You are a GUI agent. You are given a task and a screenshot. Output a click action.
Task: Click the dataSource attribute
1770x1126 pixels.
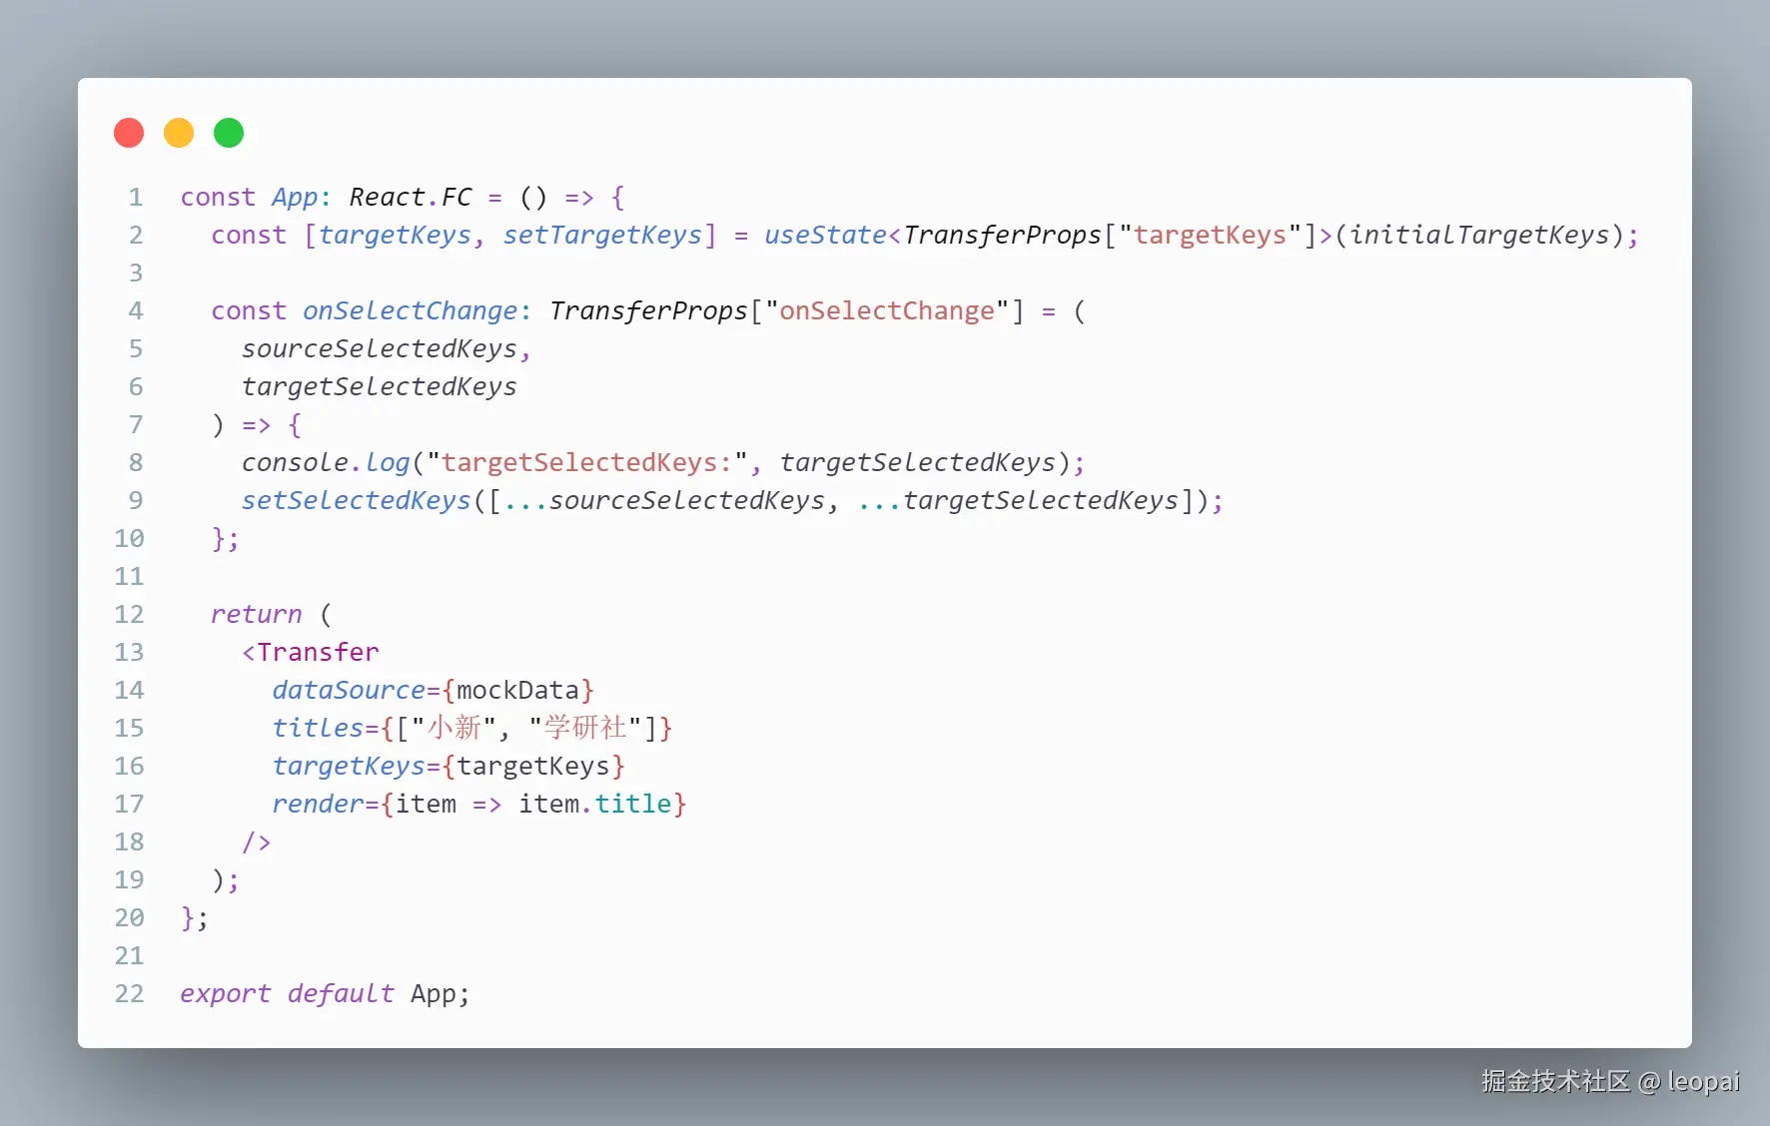point(349,691)
